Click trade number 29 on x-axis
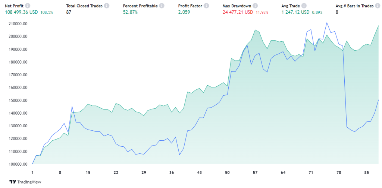The height and width of the screenshot is (188, 382). pyautogui.click(x=144, y=173)
